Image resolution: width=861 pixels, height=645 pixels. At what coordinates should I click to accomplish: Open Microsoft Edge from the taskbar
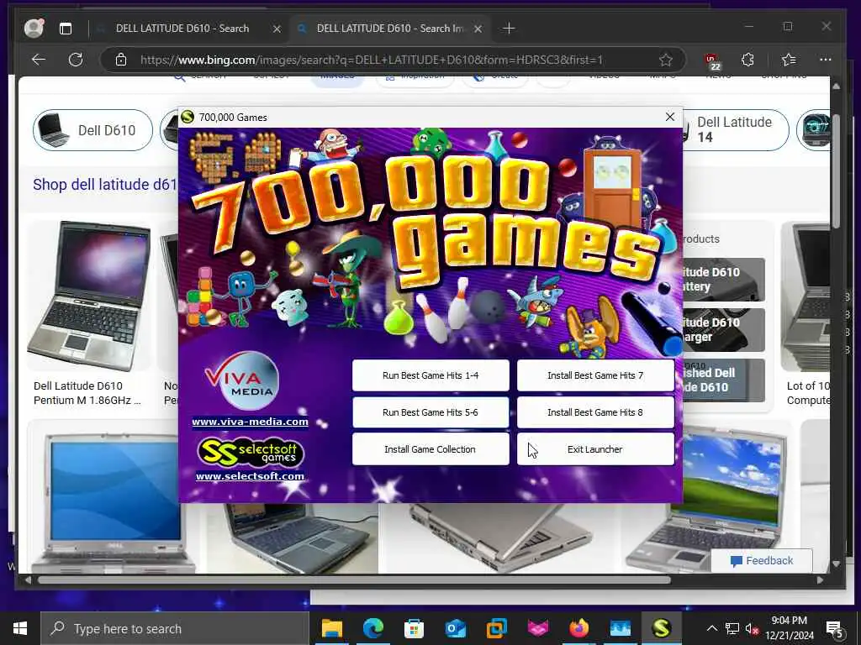coord(372,628)
